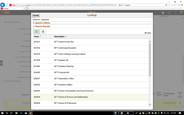Select value 921059
The height and width of the screenshot is (115, 184).
37,60
